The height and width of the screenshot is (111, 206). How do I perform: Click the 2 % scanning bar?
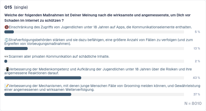click(94, 61)
